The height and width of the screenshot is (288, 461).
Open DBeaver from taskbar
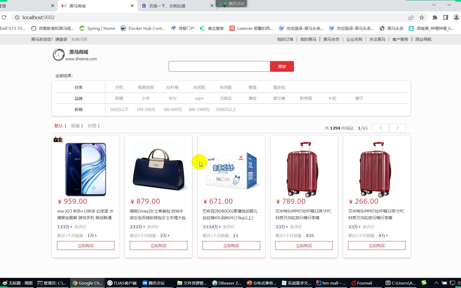pyautogui.click(x=227, y=283)
